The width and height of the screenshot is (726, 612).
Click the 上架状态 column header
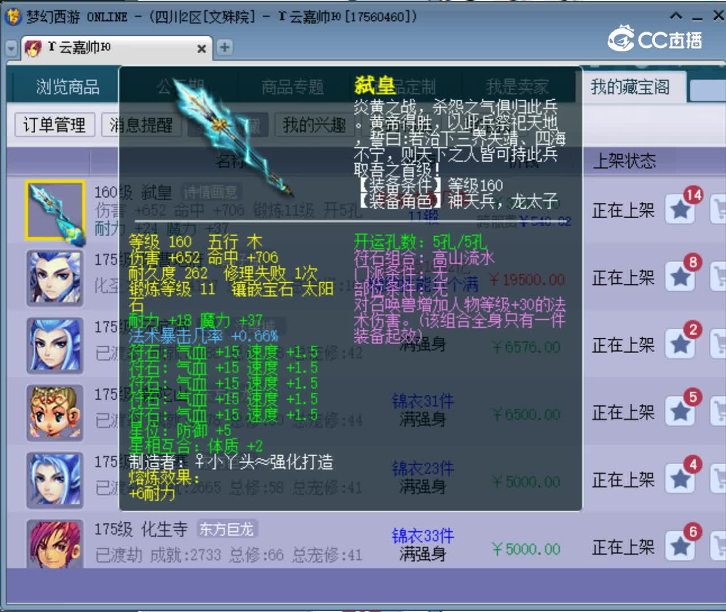click(x=624, y=161)
